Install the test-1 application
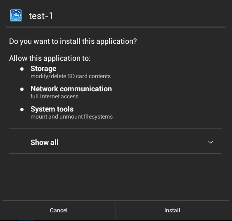 point(172,210)
